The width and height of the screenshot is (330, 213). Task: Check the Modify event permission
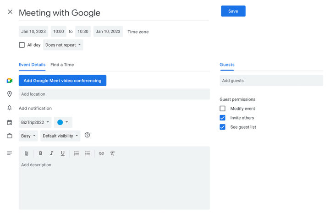tap(222, 109)
